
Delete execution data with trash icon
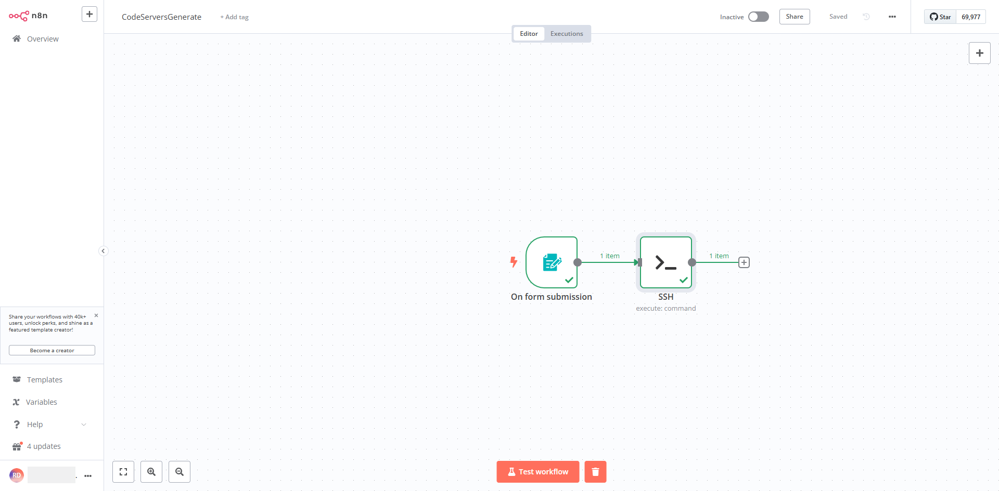pyautogui.click(x=595, y=472)
